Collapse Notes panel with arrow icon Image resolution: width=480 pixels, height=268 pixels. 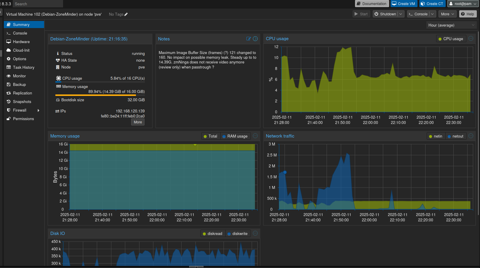point(255,39)
